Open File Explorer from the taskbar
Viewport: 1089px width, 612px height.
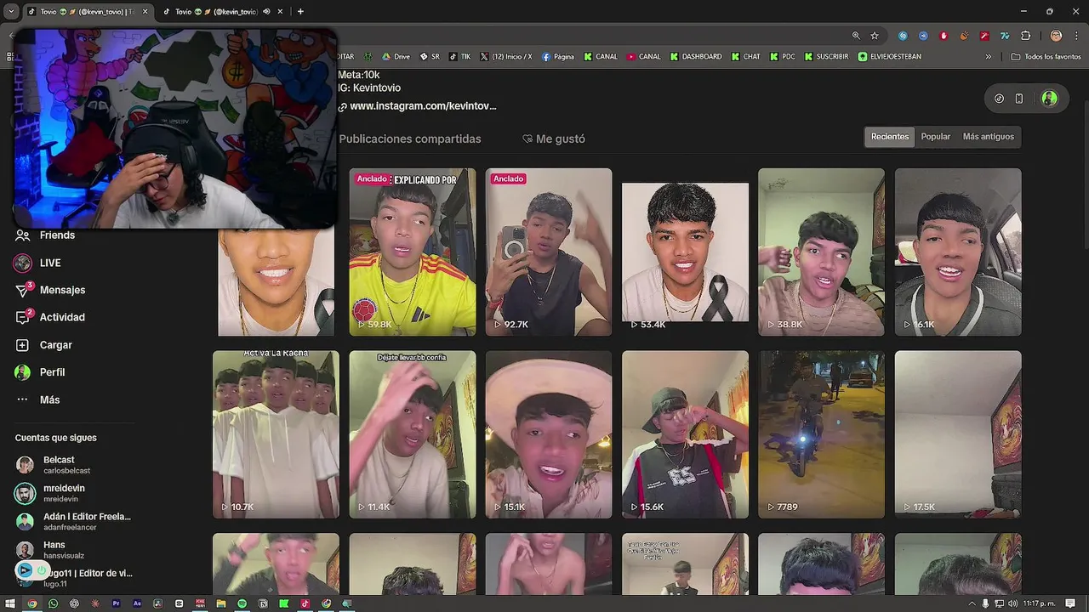click(x=221, y=603)
